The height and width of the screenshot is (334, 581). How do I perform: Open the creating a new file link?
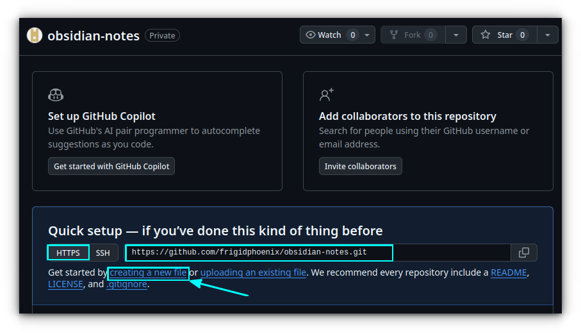tap(148, 272)
